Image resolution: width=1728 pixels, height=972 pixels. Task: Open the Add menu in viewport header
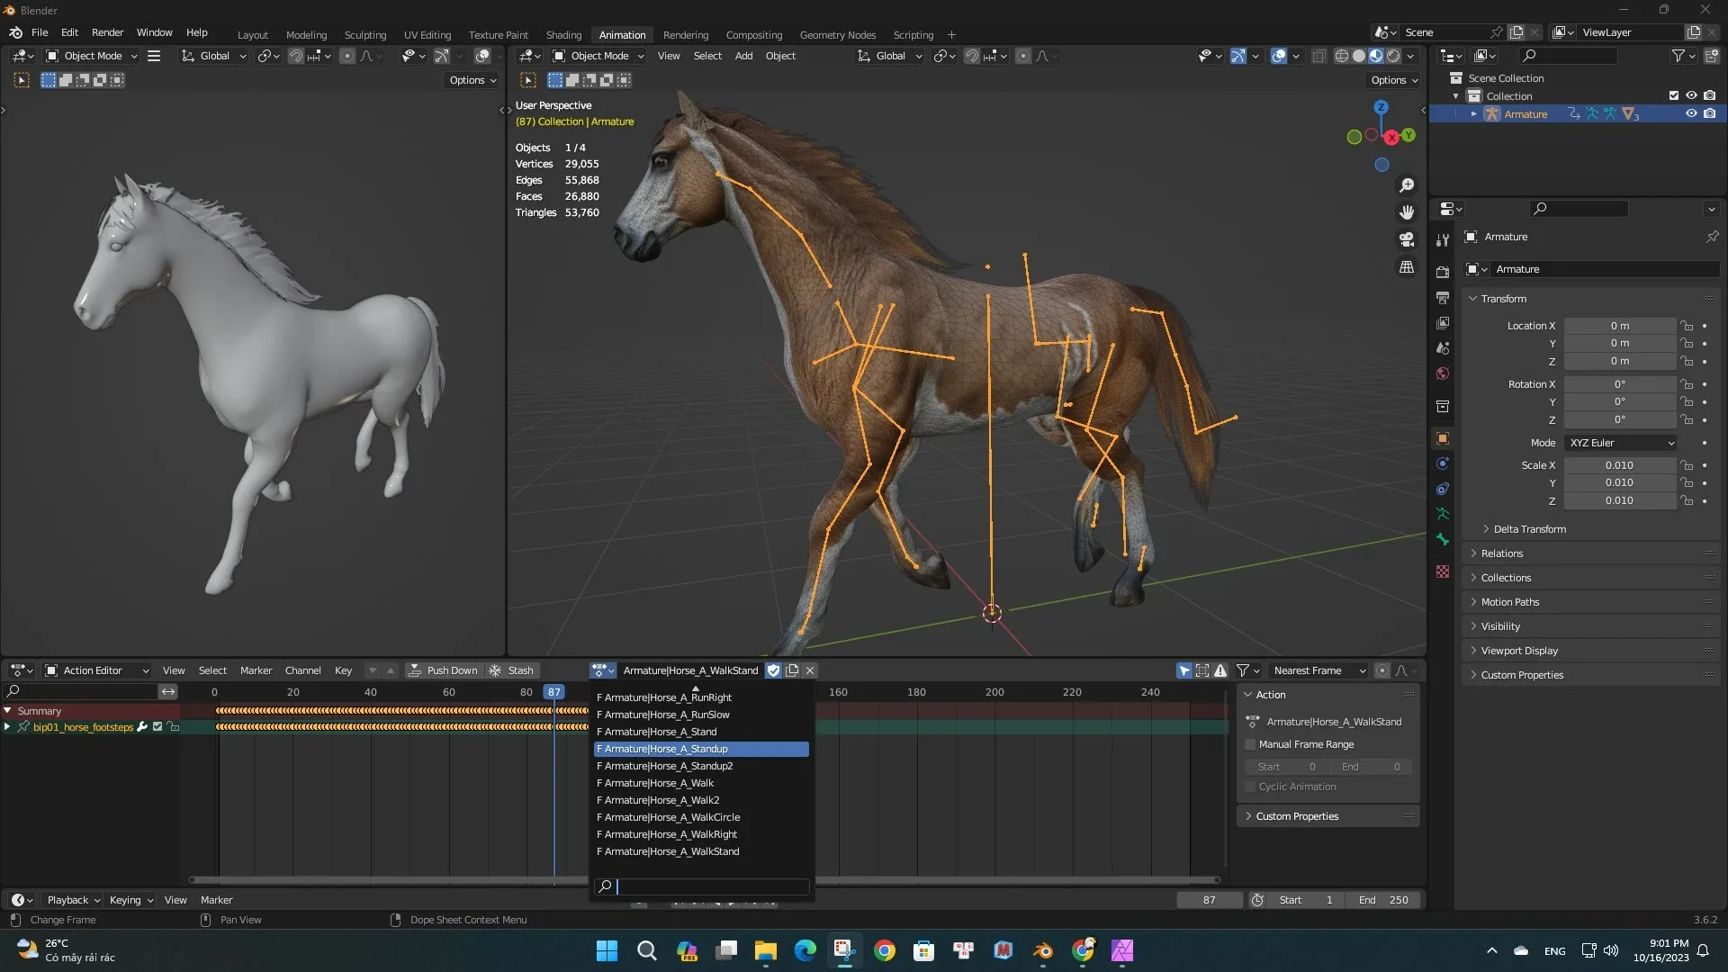click(743, 56)
